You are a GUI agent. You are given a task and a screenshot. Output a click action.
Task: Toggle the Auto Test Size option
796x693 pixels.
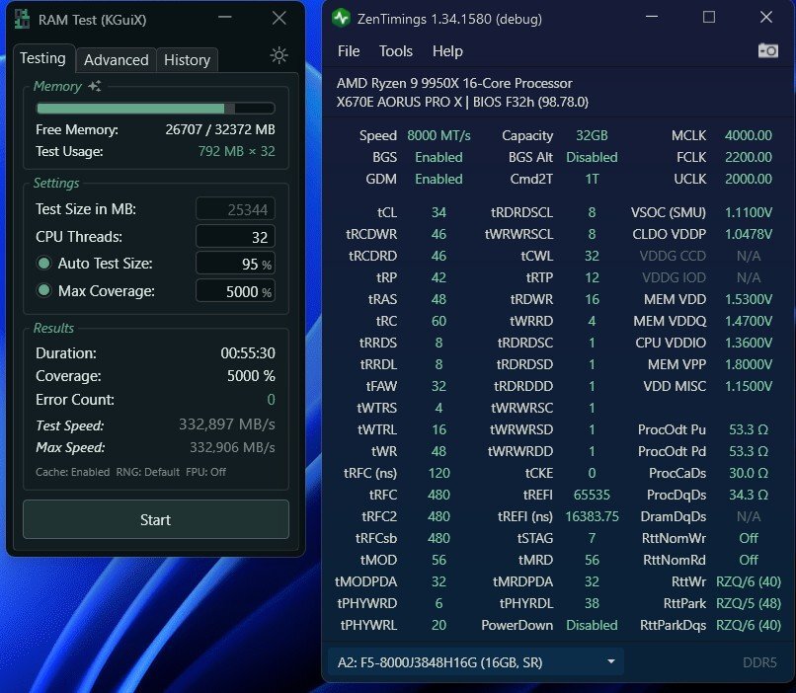(x=43, y=264)
